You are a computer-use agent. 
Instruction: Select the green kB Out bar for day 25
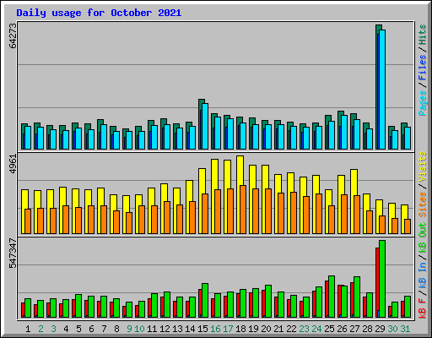(x=332, y=297)
